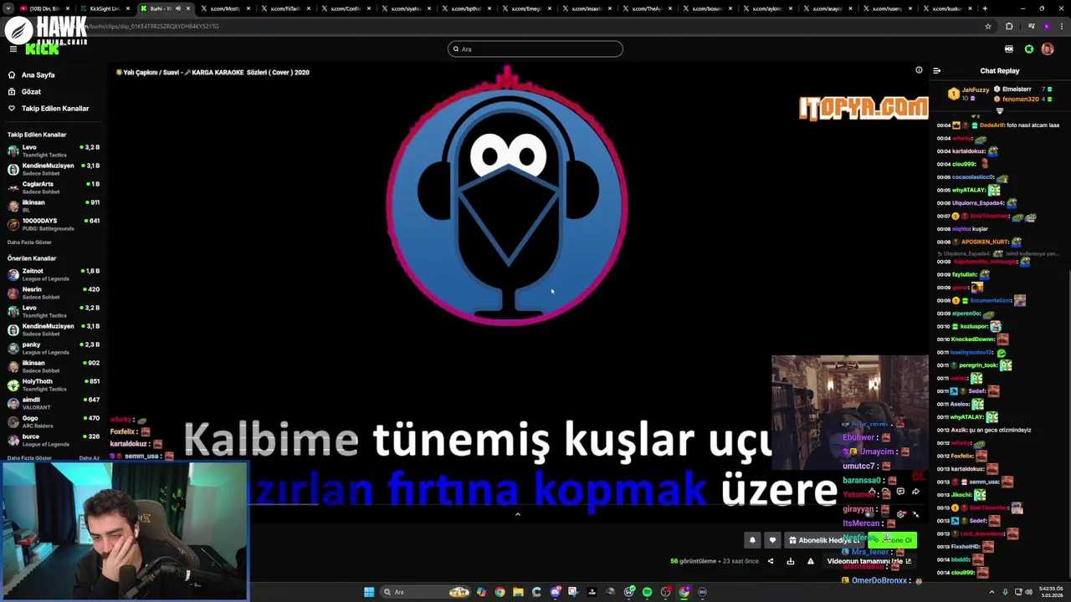Expand the chevron below the video

517,514
